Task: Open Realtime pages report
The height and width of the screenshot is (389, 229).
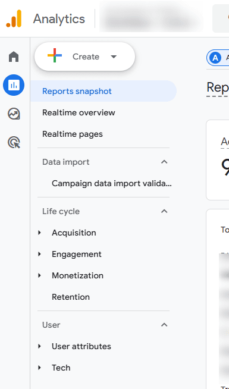Action: pos(73,134)
